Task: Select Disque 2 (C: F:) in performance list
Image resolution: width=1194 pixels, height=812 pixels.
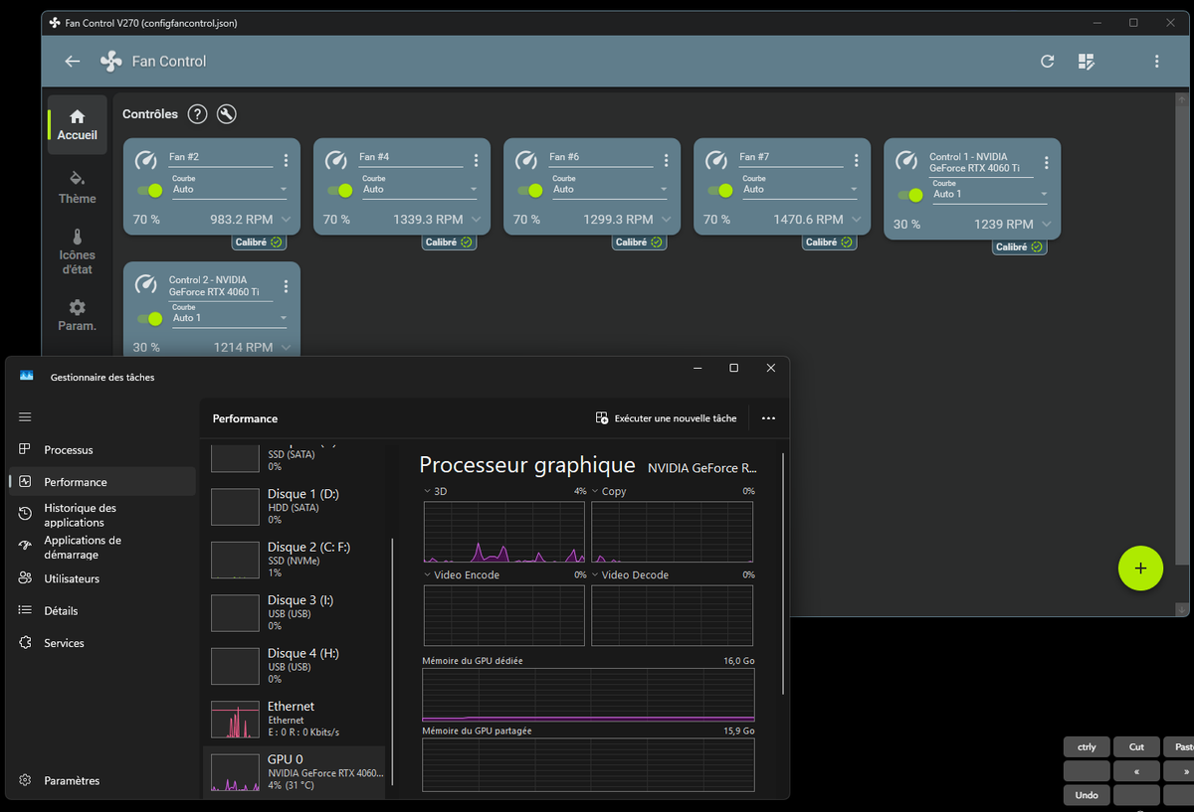Action: coord(296,560)
